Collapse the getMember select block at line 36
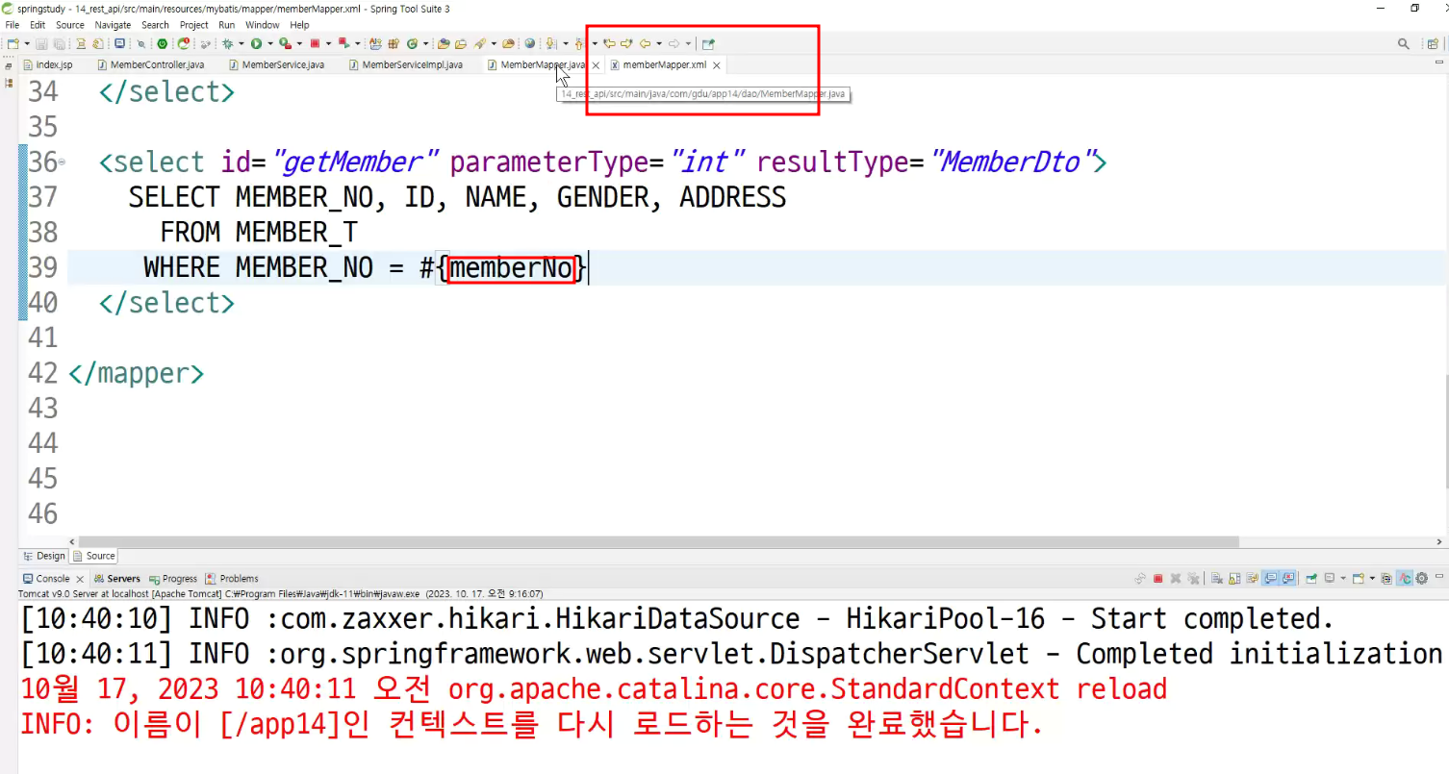1449x774 pixels. [62, 162]
